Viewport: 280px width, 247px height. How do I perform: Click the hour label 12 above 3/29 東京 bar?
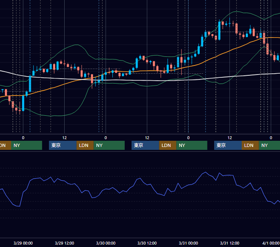(x=65, y=138)
